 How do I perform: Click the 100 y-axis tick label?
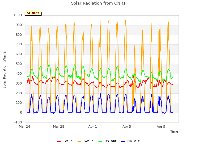19,103
